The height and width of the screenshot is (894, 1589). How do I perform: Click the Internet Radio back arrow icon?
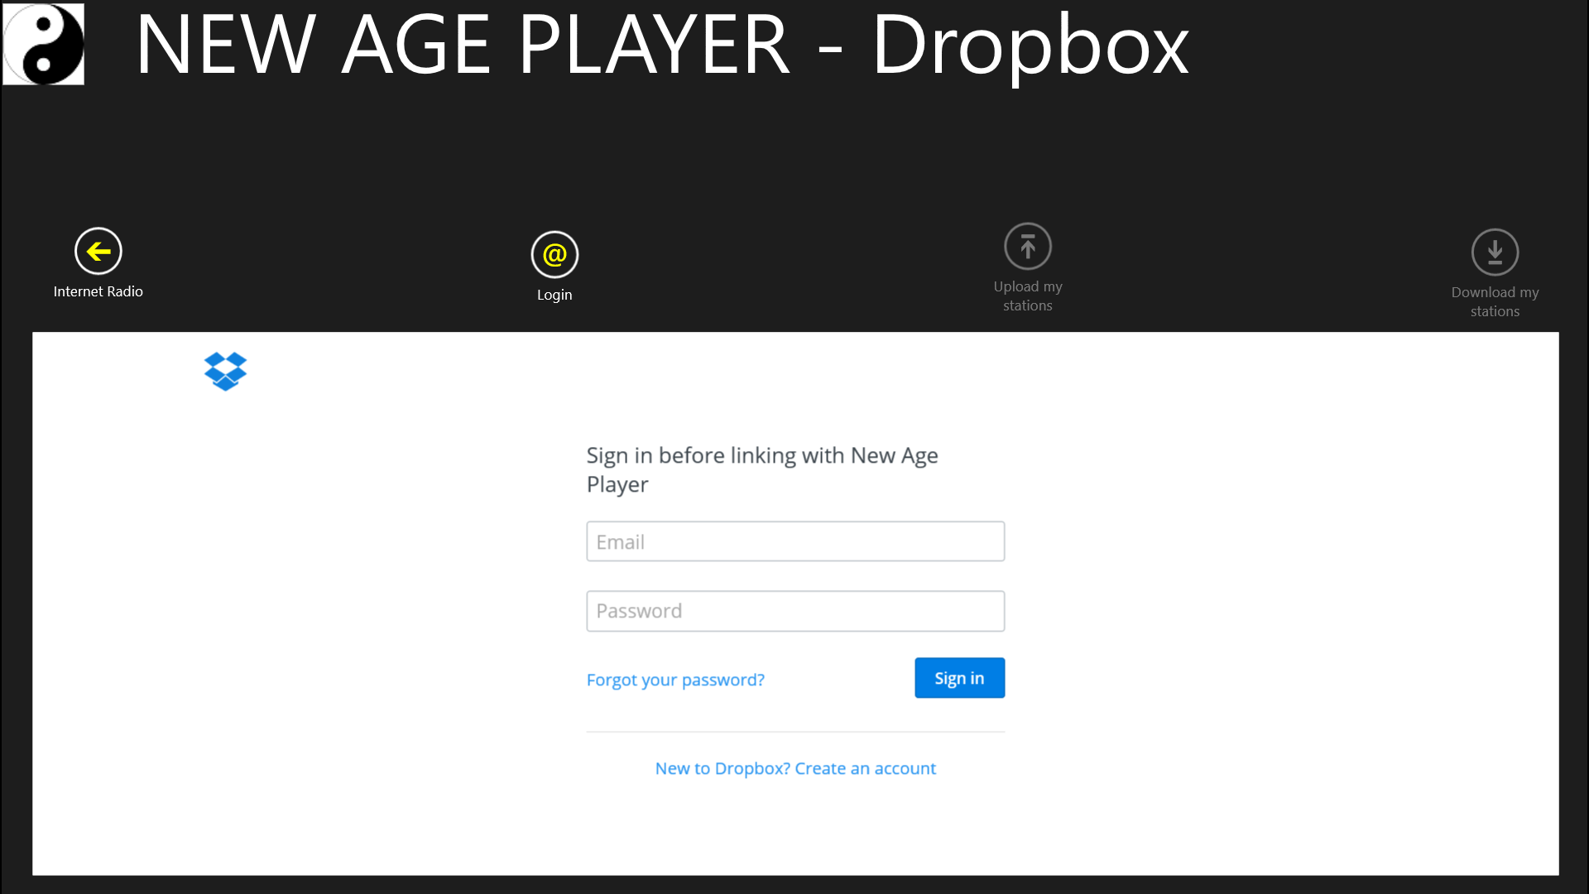(98, 251)
